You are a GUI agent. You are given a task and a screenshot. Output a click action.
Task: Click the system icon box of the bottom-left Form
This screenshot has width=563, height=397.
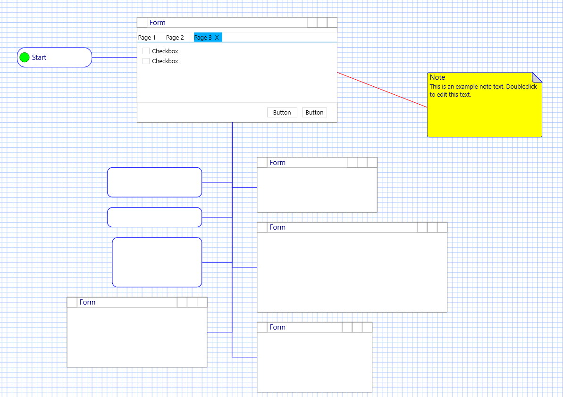72,302
